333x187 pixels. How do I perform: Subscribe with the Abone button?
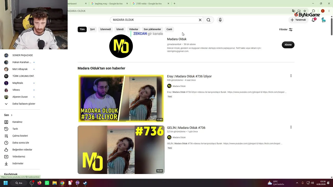[x=288, y=45]
